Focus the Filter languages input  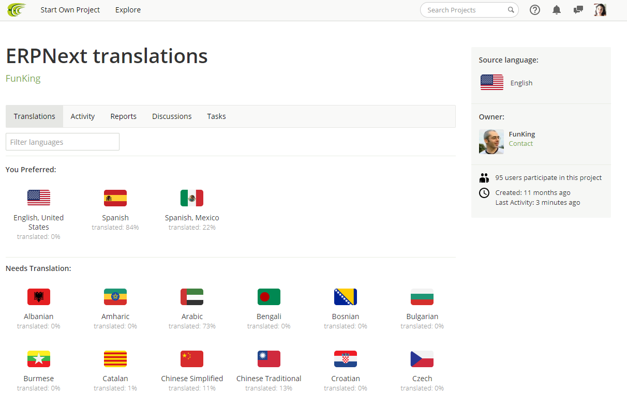point(63,142)
